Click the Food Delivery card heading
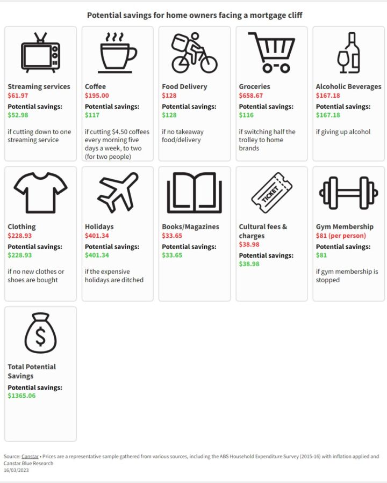 [x=184, y=86]
